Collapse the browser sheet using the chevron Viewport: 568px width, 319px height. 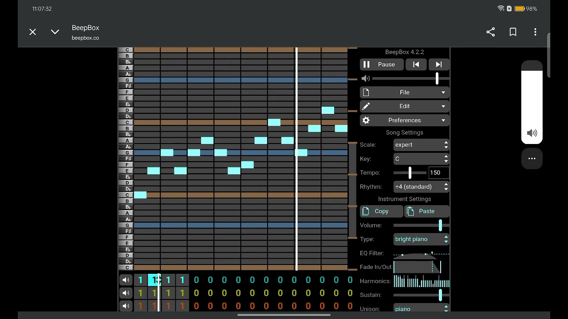[x=55, y=32]
